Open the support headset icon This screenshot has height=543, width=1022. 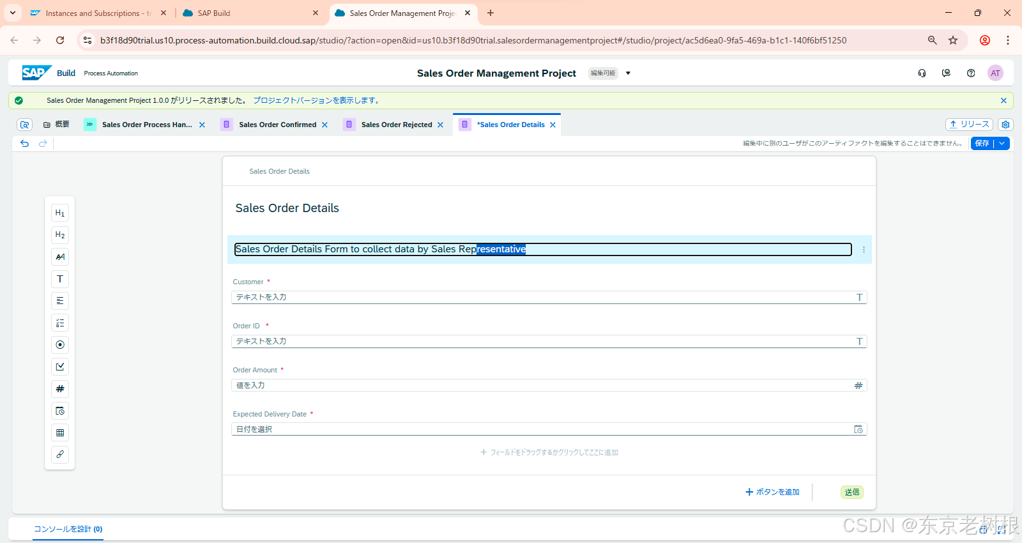tap(922, 73)
